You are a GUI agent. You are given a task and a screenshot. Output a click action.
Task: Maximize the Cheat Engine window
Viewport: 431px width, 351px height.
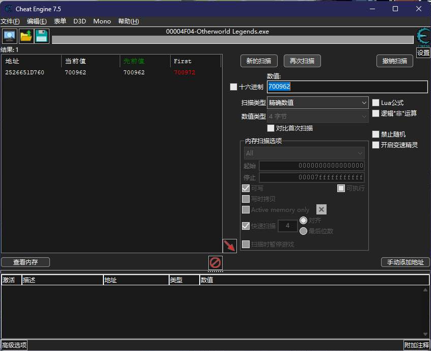point(395,9)
